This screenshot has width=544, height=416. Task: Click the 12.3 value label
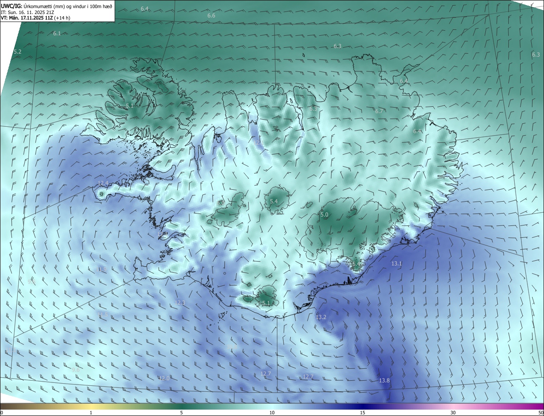tap(180, 303)
